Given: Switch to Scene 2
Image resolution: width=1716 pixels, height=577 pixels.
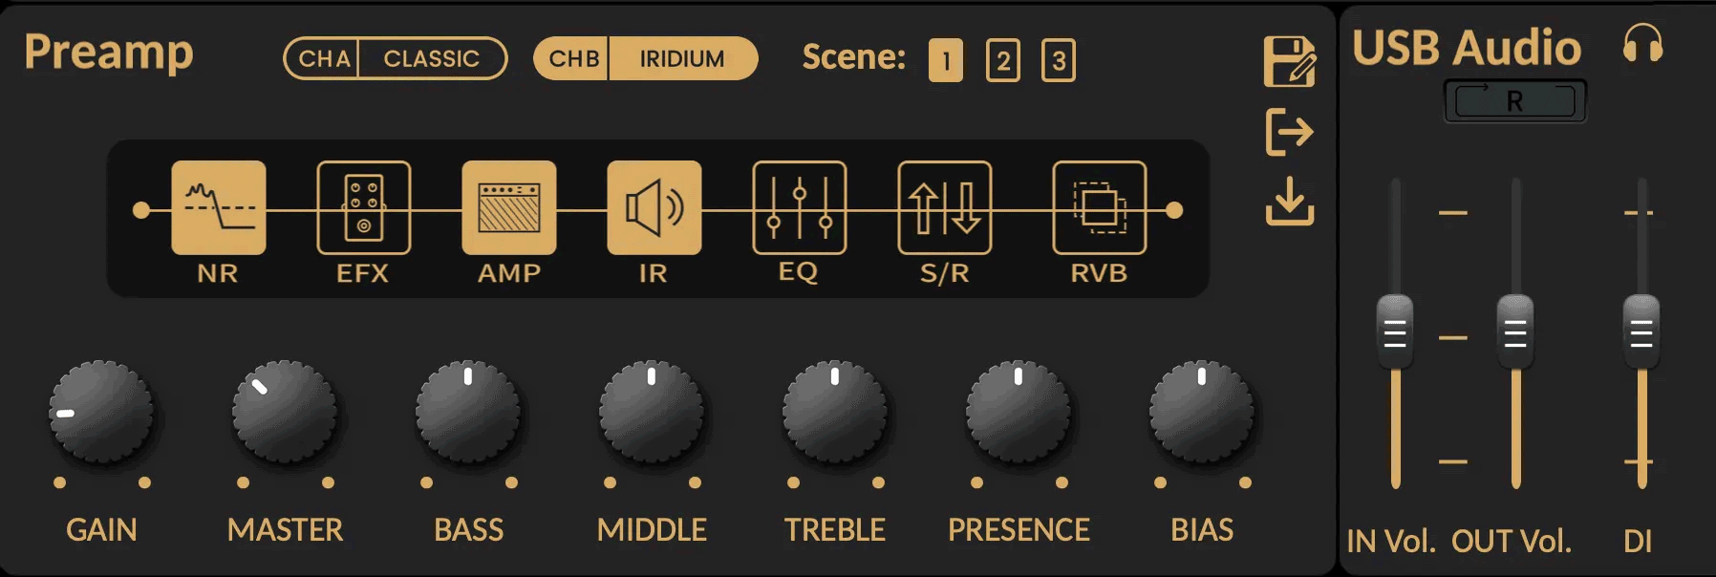Looking at the screenshot, I should click(x=1002, y=61).
